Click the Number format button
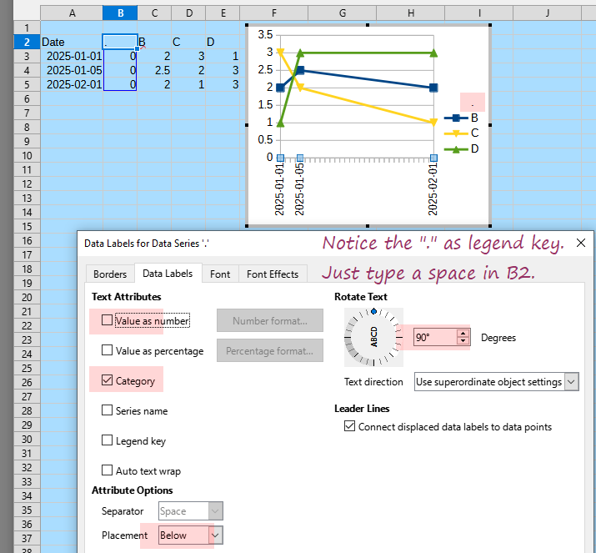The image size is (596, 553). [x=270, y=321]
